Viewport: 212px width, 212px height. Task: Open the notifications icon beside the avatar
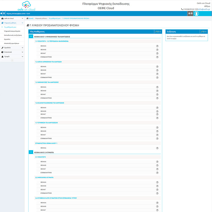tap(190, 14)
